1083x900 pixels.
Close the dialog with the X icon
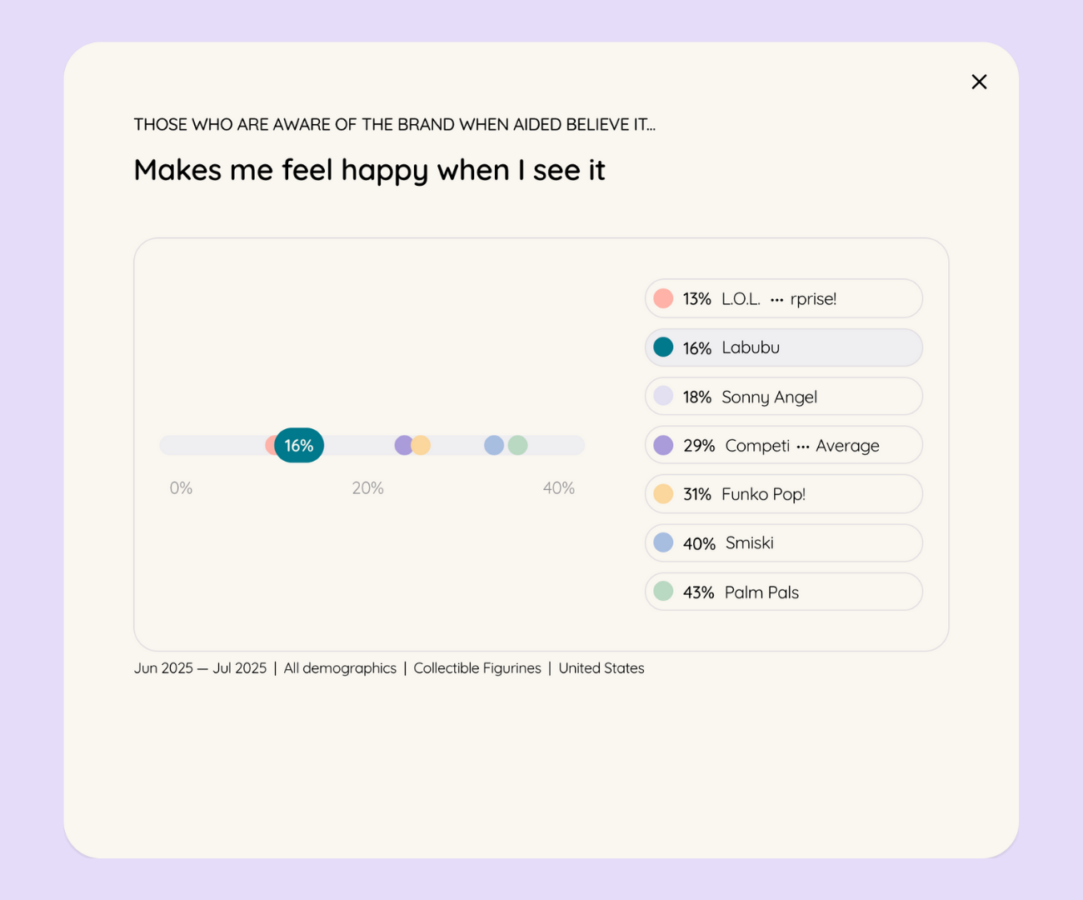(x=979, y=82)
